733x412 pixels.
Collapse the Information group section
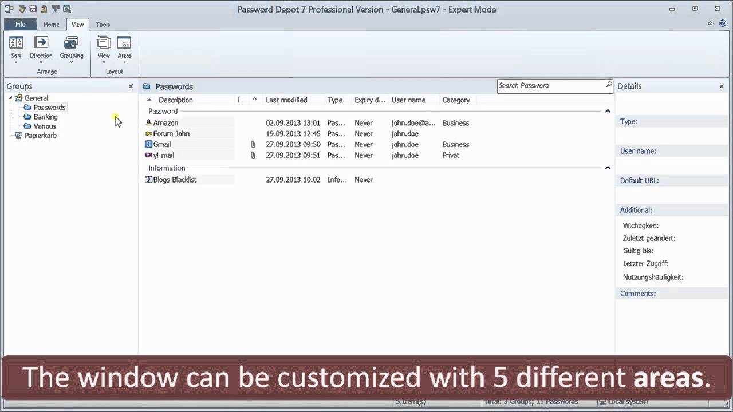(608, 168)
